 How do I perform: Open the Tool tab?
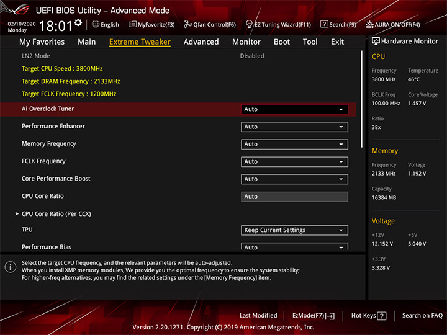tap(310, 42)
